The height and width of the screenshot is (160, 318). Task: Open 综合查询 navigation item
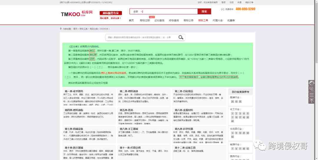[174, 21]
